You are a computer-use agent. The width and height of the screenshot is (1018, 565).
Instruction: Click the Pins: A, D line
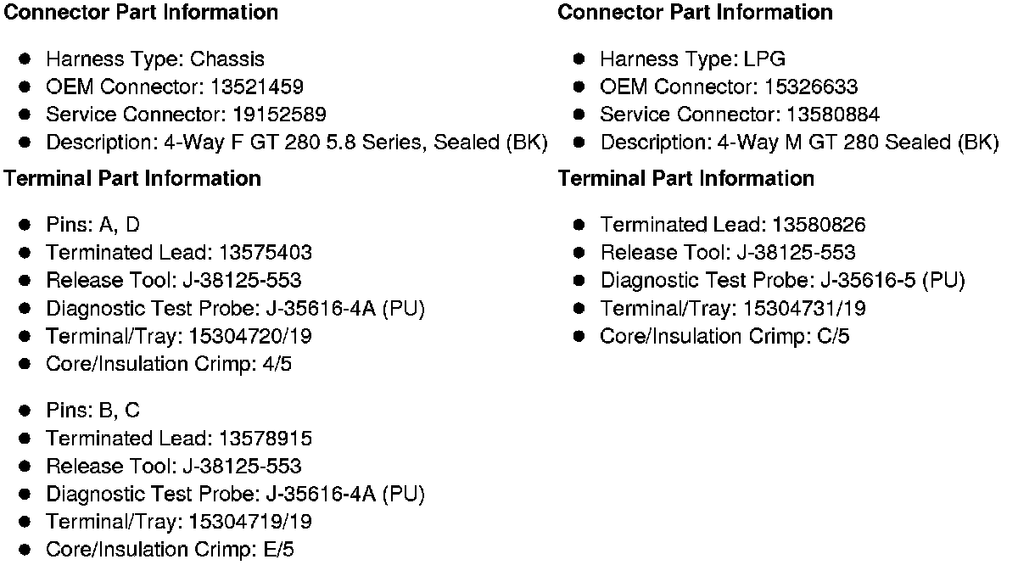pos(93,225)
